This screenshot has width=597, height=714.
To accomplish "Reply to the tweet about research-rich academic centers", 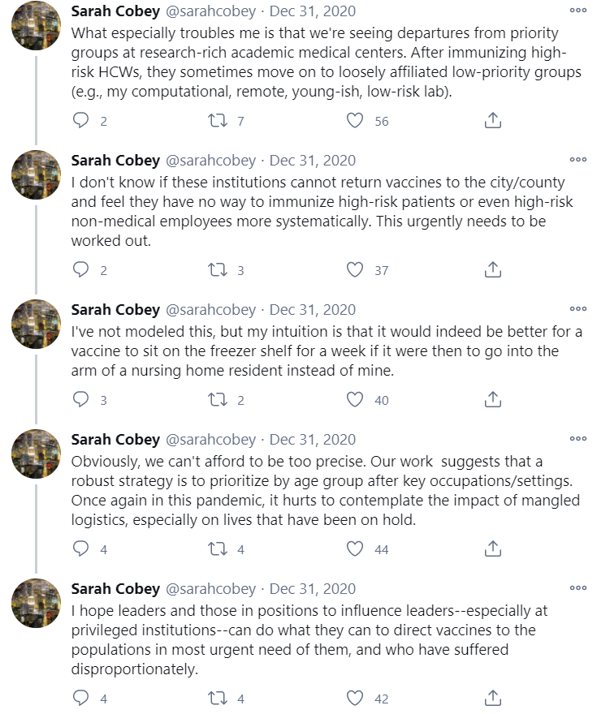I will pos(80,121).
